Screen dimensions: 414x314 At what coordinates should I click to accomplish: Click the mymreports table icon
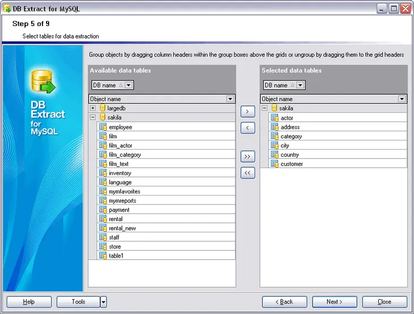[103, 201]
